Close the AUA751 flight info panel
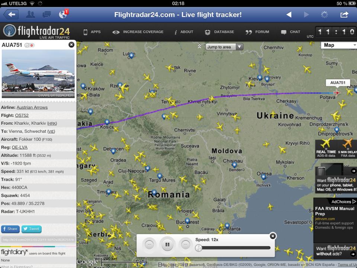357x268 pixels. coord(71,45)
